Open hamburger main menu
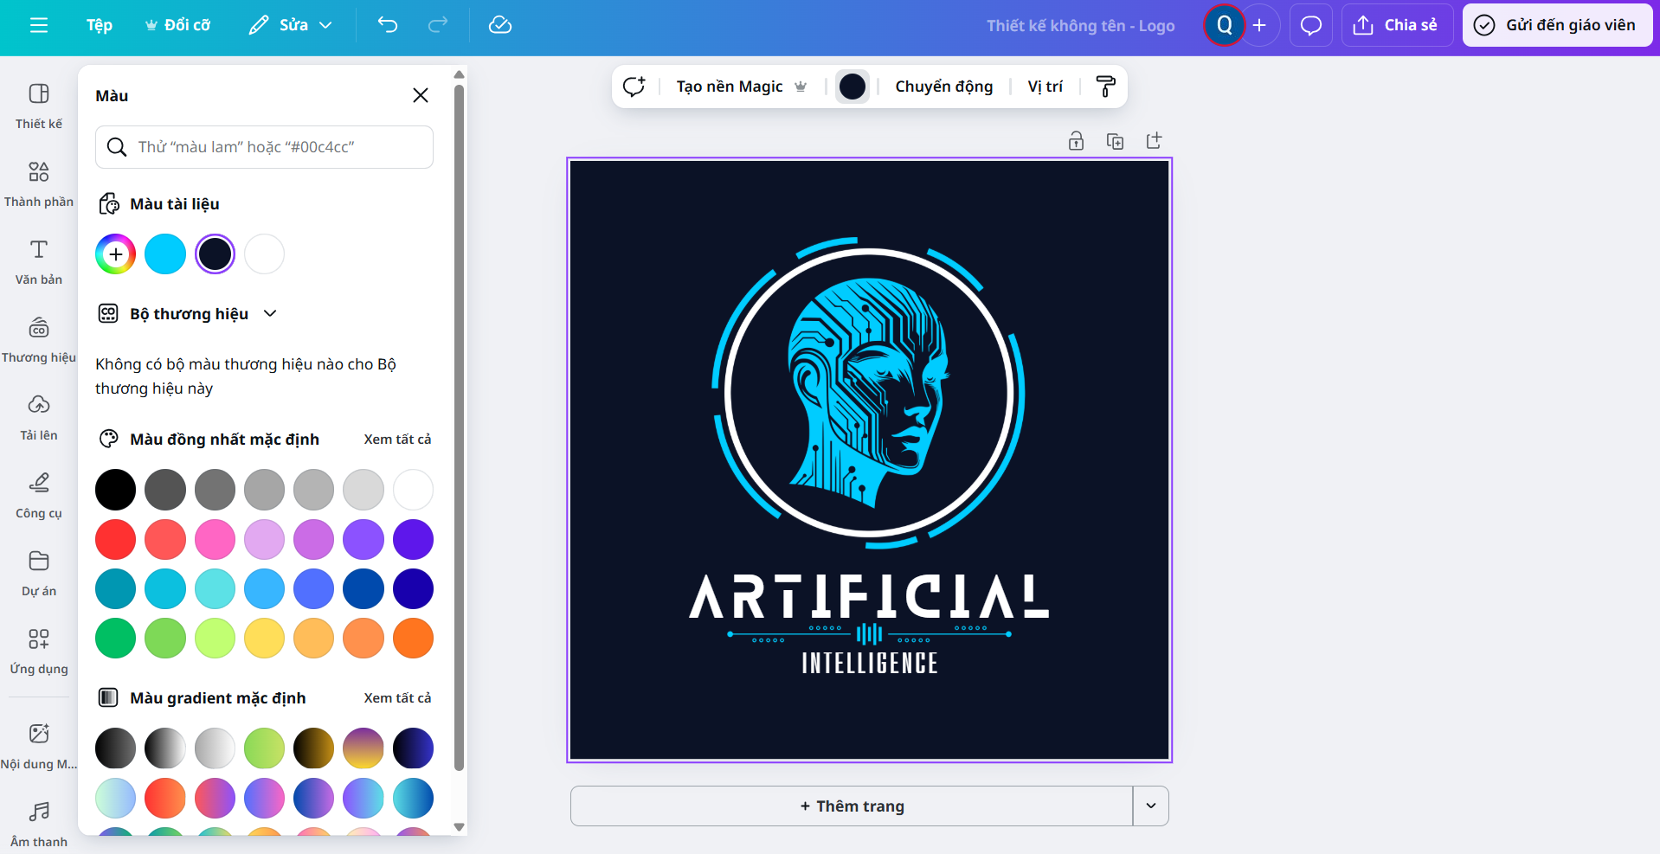The width and height of the screenshot is (1660, 854). click(39, 25)
